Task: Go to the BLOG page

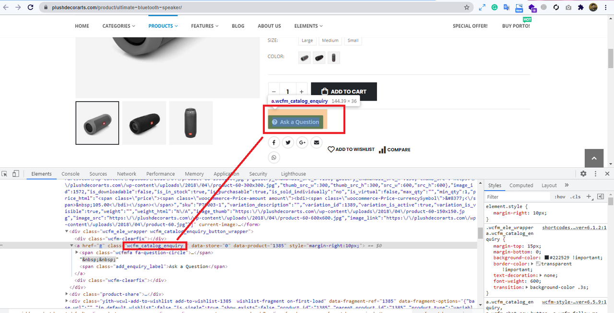Action: click(238, 26)
